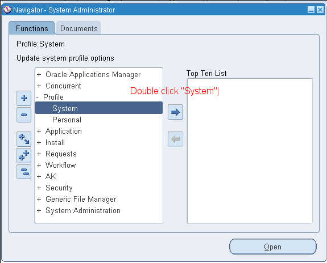Select the highlighted System item
The width and height of the screenshot is (327, 263).
pos(99,108)
